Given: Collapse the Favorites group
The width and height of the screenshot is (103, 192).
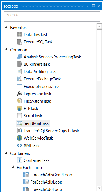Looking at the screenshot, I should click(6, 27).
